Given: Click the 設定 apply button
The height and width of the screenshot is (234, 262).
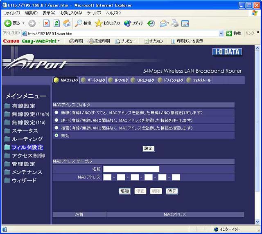Looking at the screenshot, I should tap(148, 149).
